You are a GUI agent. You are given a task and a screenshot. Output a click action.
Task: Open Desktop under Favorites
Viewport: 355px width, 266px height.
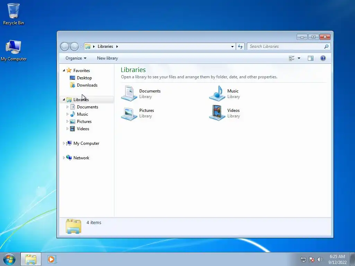[x=84, y=78]
